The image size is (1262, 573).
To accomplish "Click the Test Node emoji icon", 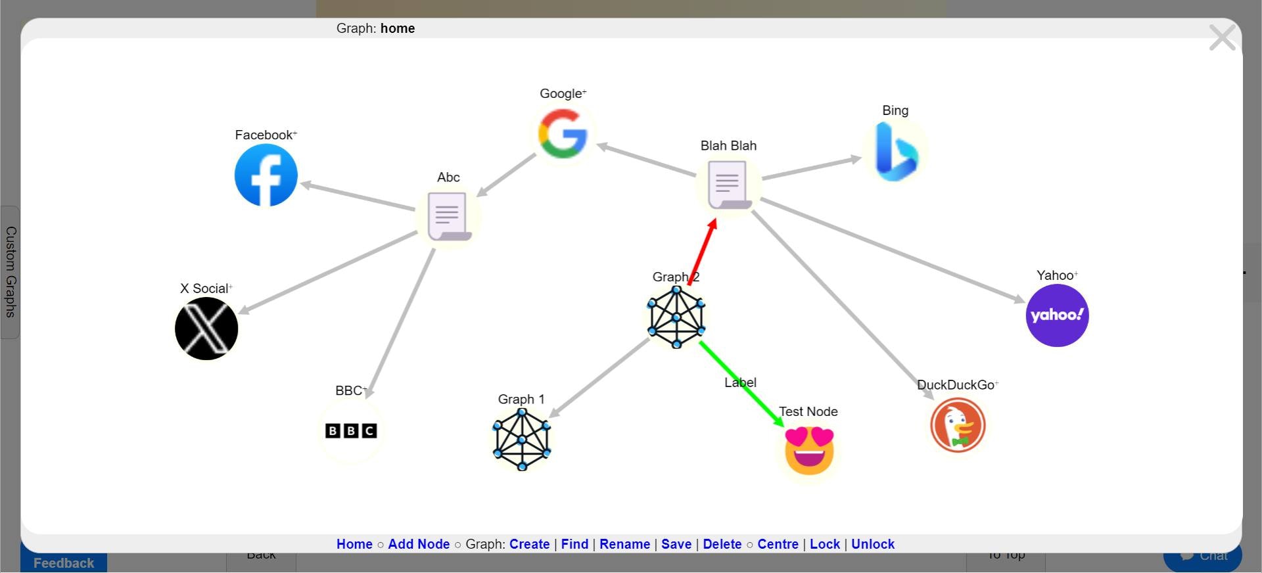I will 809,451.
